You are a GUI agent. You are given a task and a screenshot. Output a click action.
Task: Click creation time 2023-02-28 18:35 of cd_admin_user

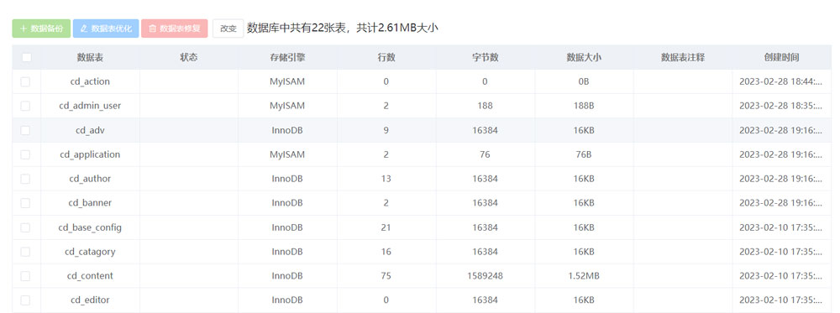point(780,106)
